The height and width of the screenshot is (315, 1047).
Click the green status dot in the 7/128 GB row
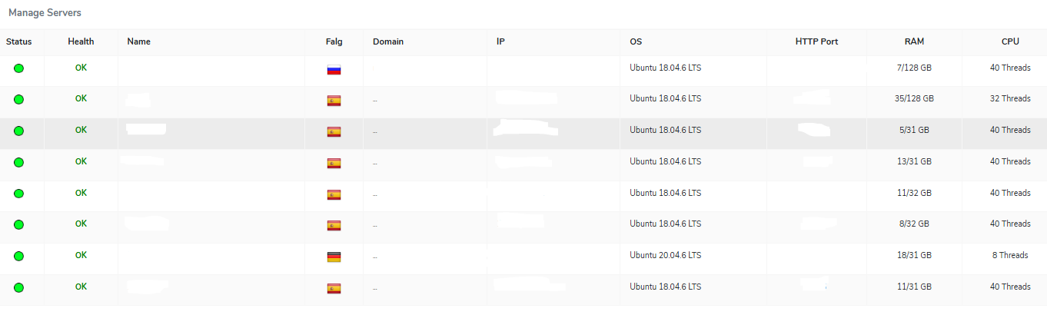pyautogui.click(x=18, y=68)
